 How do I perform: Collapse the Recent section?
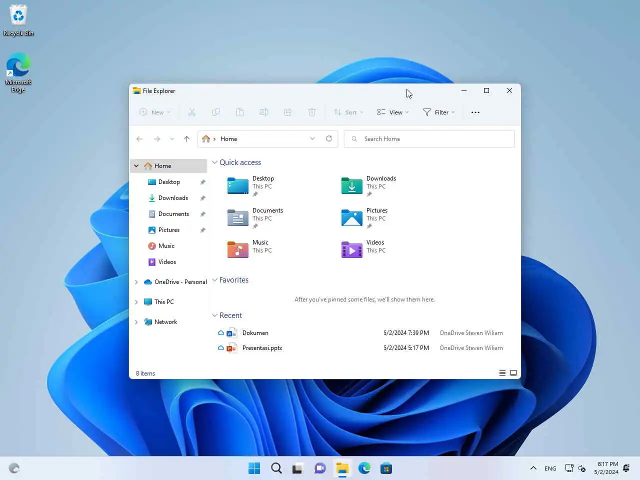pos(214,315)
